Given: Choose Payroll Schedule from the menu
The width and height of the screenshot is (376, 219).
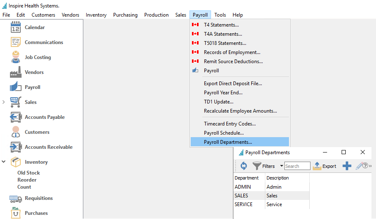Looking at the screenshot, I should coord(223,133).
